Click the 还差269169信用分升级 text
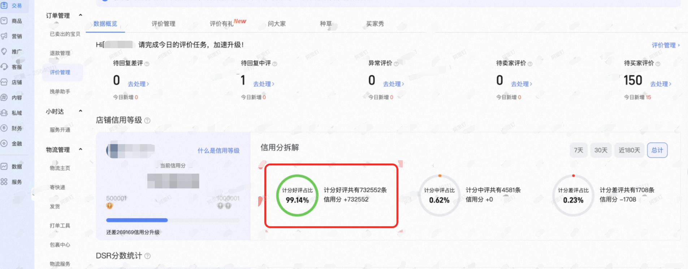Screen dimensions: 688x269 tap(133, 232)
